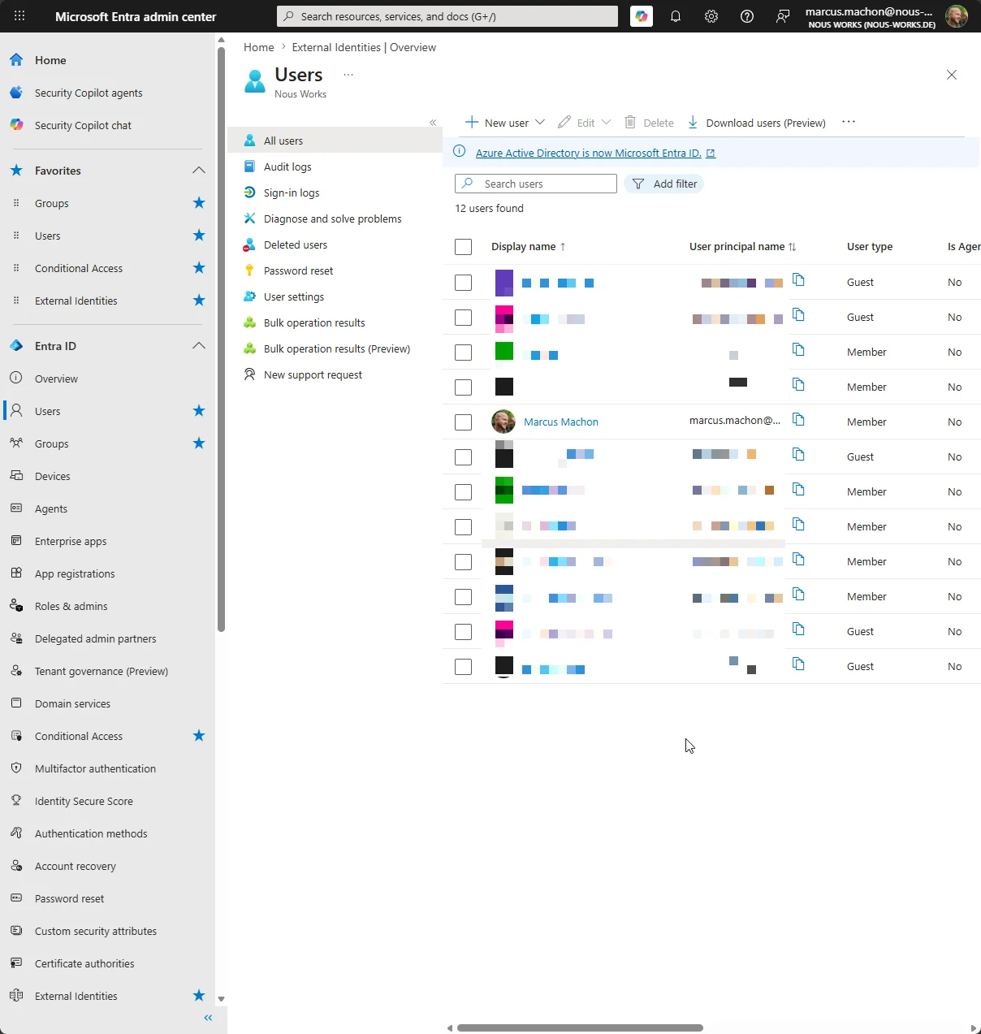Open the Identity Secure Score item

[84, 801]
